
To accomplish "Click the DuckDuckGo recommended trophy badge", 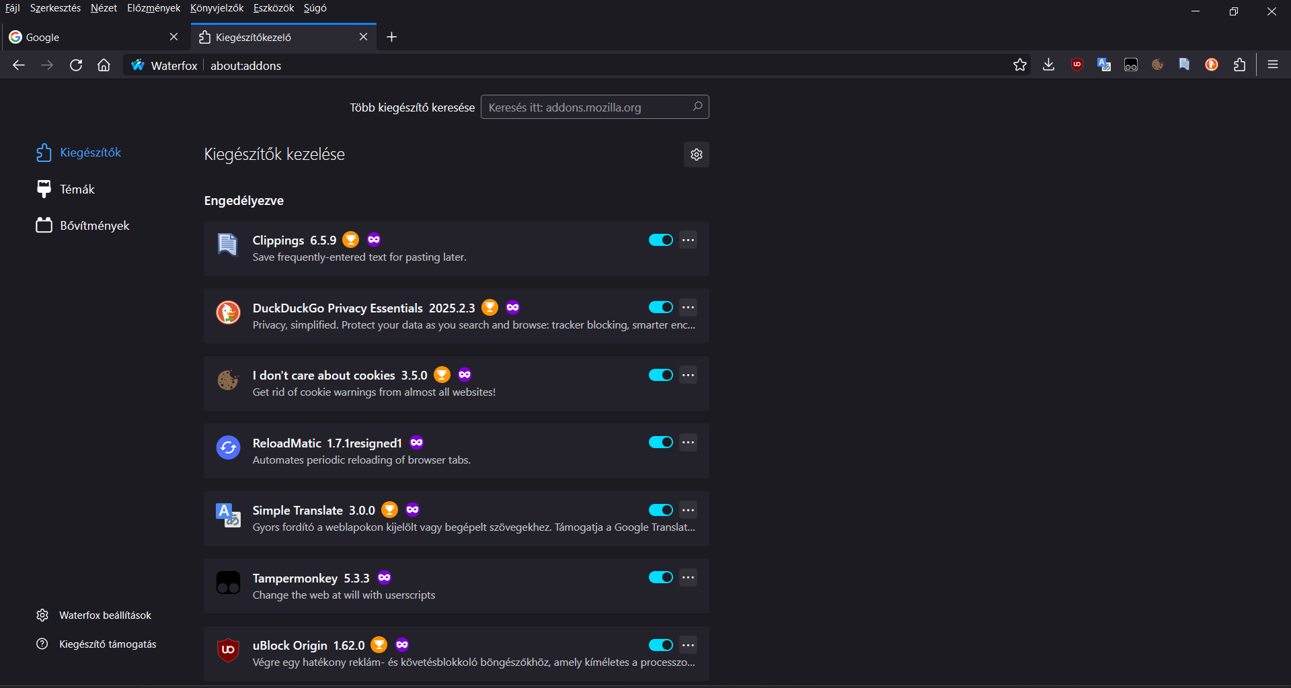I will (490, 308).
